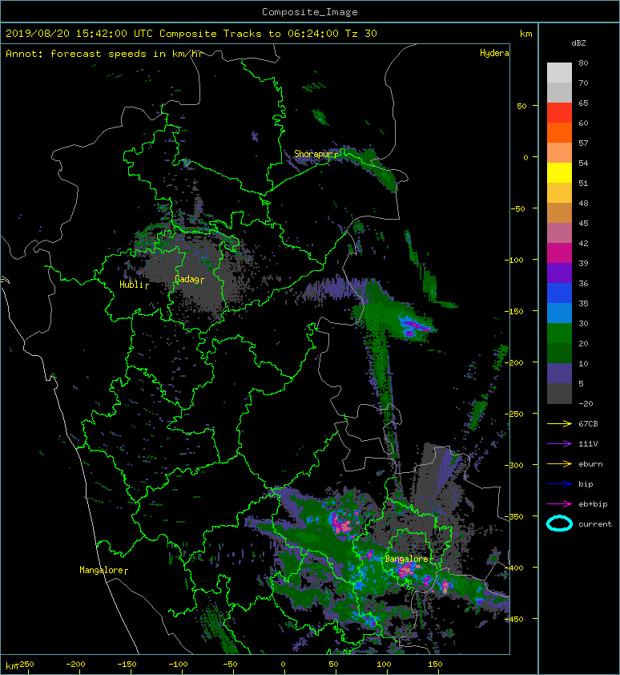
Task: Click the 65 dBZ scale value
Action: pos(583,103)
